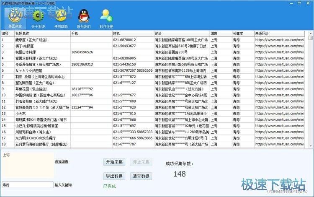Maximize the application window

[x=299, y=3]
